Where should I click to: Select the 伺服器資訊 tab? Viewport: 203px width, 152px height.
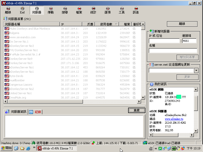tap(16, 112)
